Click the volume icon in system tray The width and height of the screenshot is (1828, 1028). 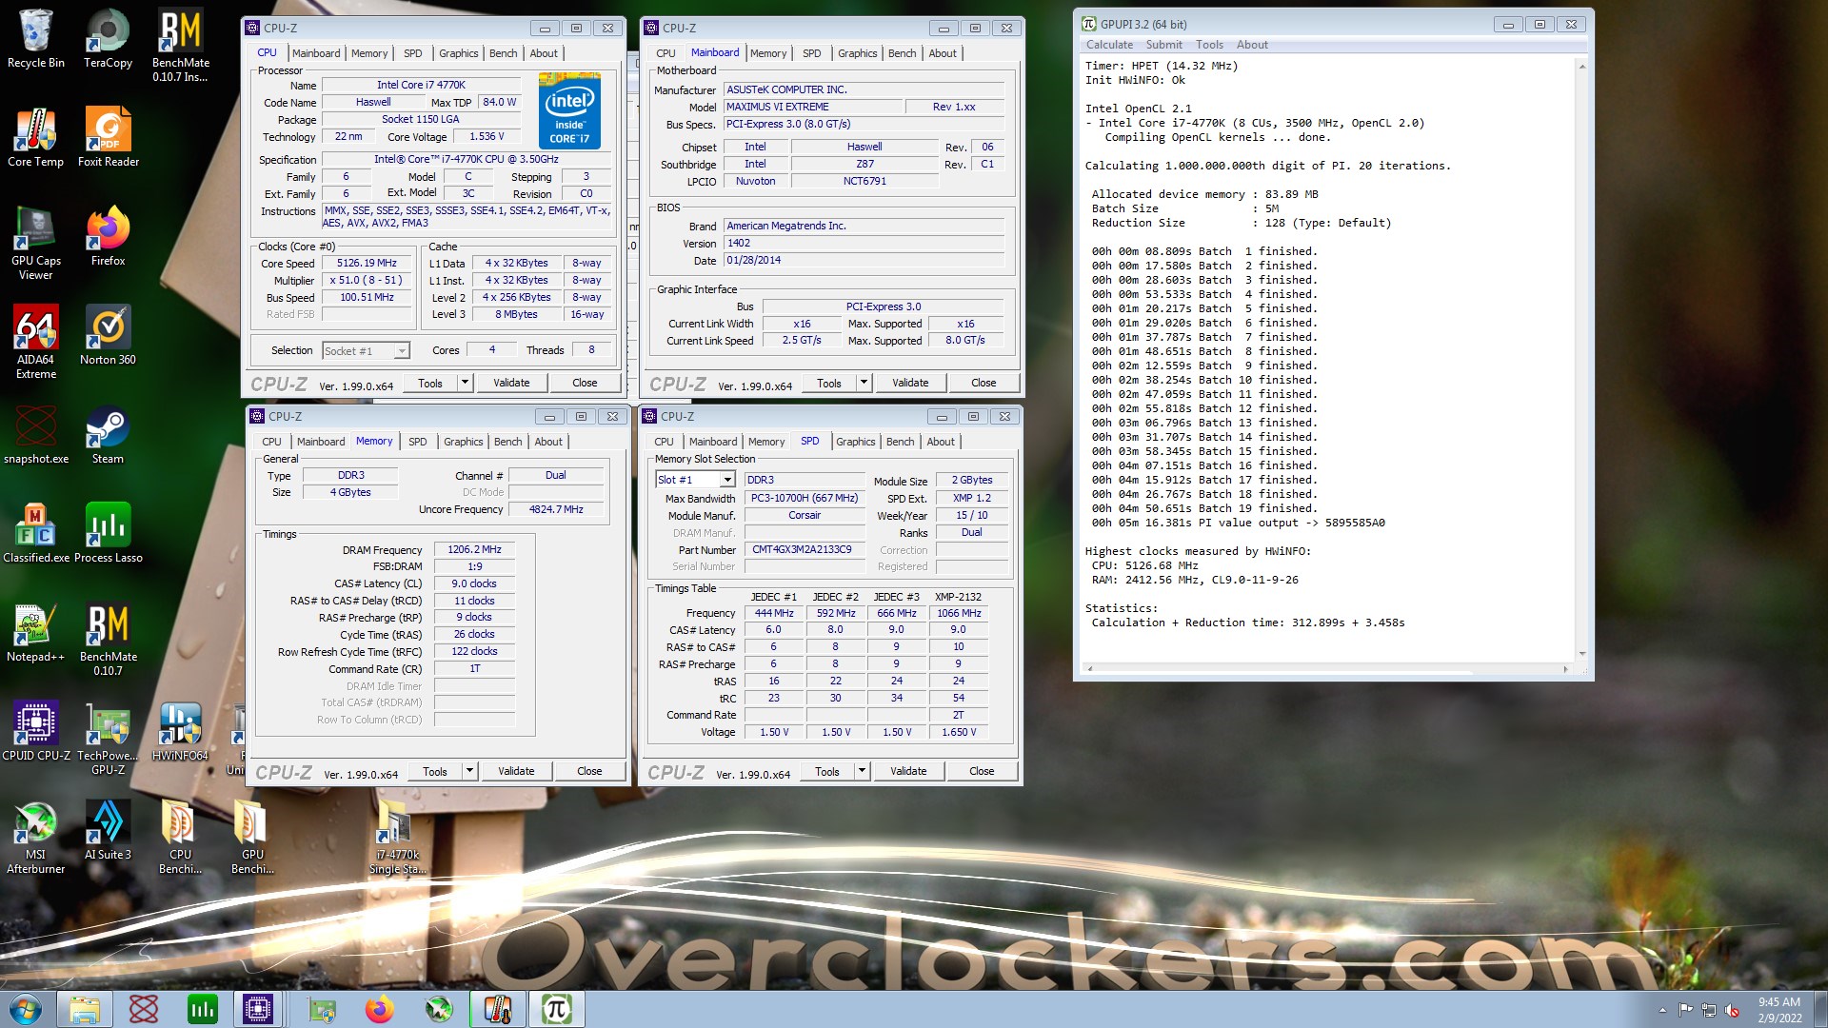pos(1732,1010)
